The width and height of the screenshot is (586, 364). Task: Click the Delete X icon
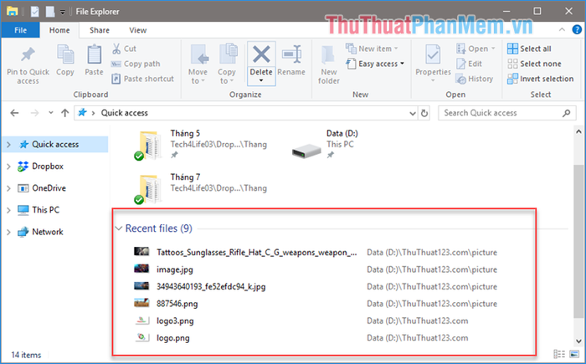click(x=261, y=54)
